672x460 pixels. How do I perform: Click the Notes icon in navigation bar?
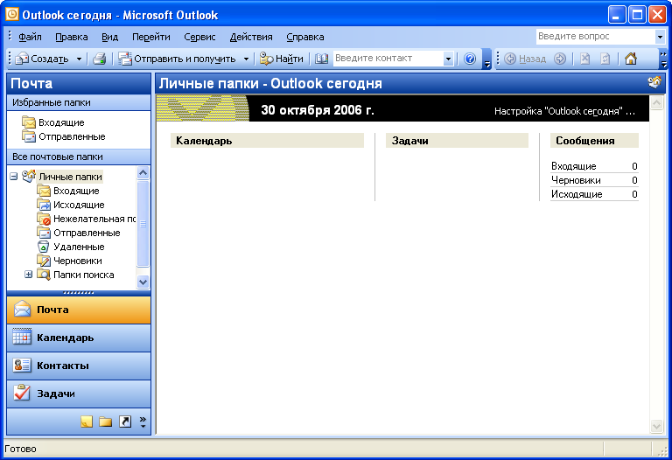87,422
